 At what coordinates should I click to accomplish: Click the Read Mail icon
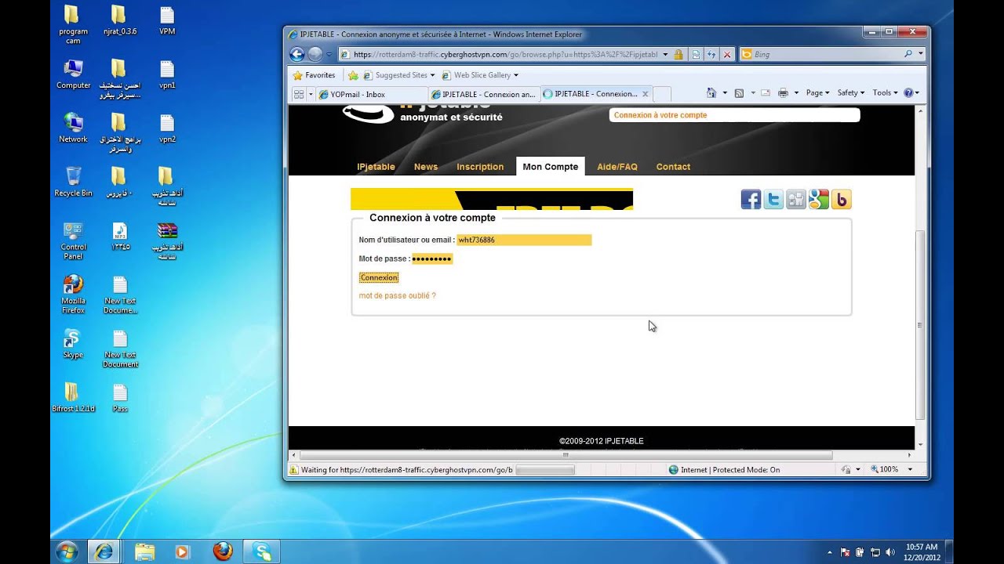tap(766, 92)
